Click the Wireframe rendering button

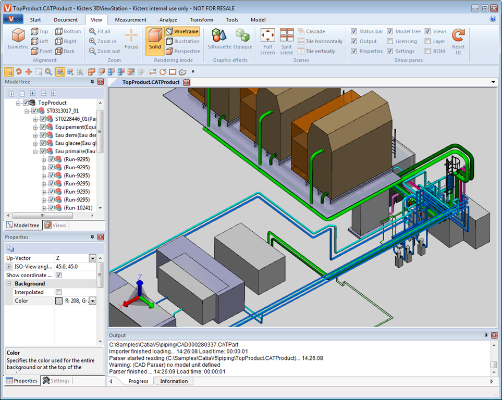pyautogui.click(x=182, y=32)
